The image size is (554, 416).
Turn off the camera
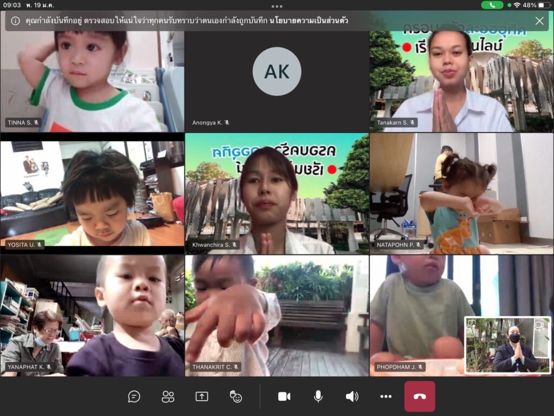[284, 396]
